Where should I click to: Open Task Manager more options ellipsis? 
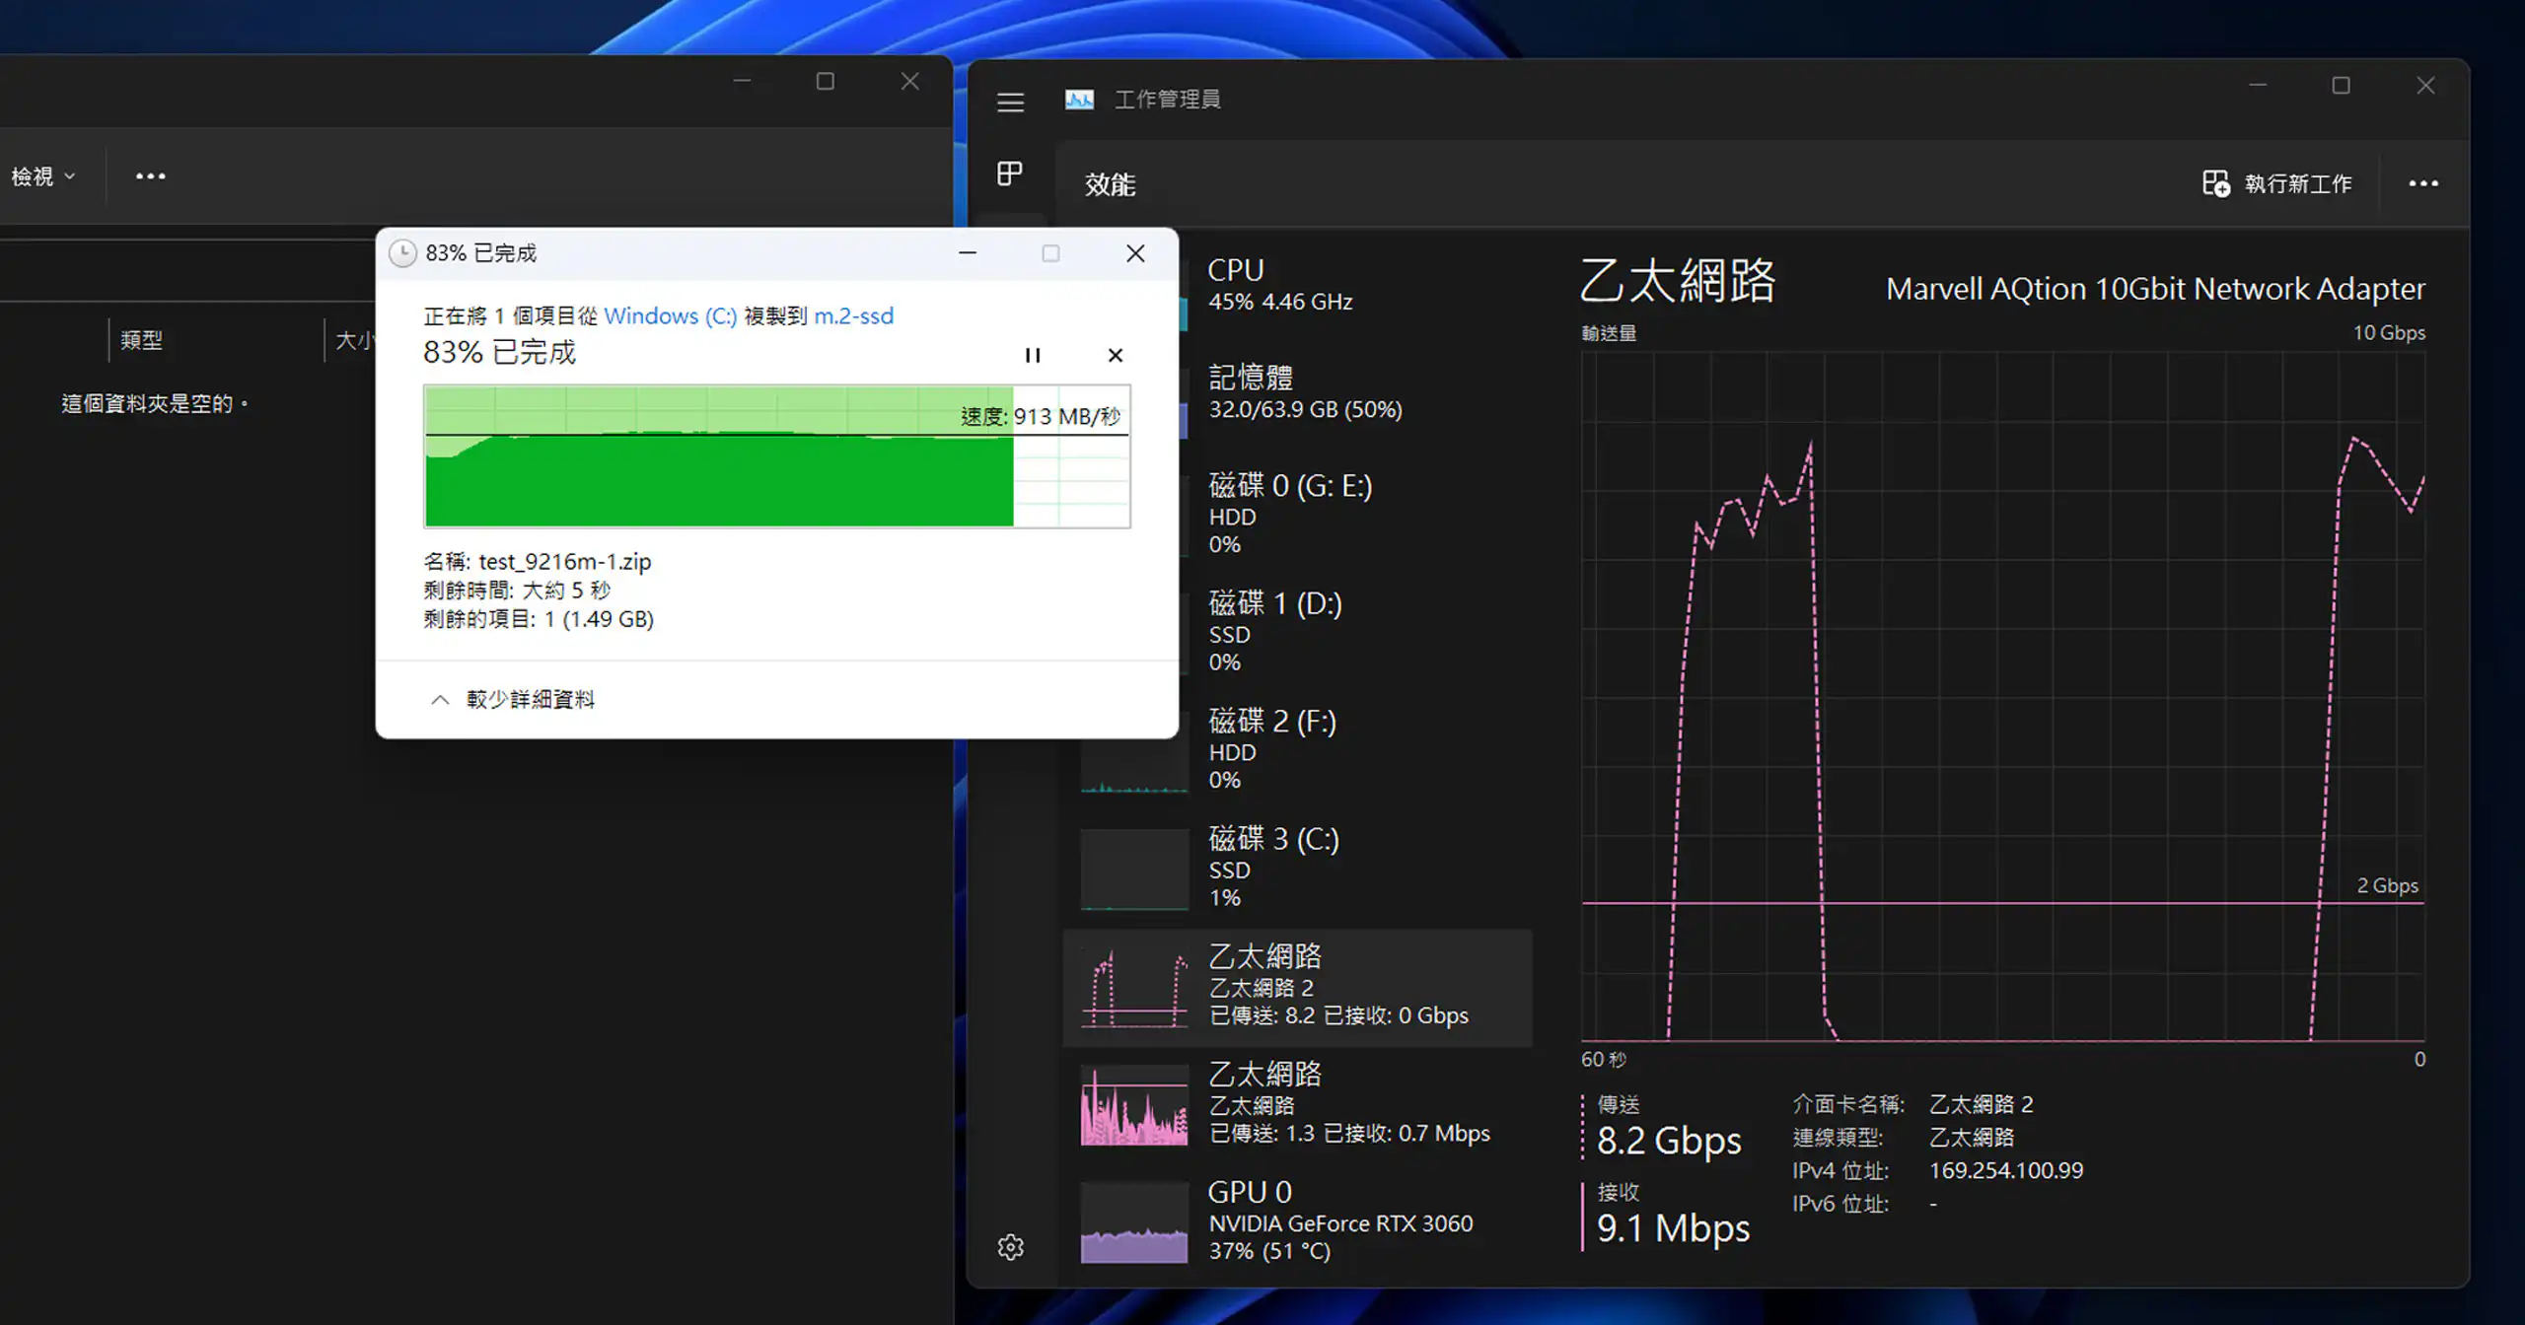2422,183
